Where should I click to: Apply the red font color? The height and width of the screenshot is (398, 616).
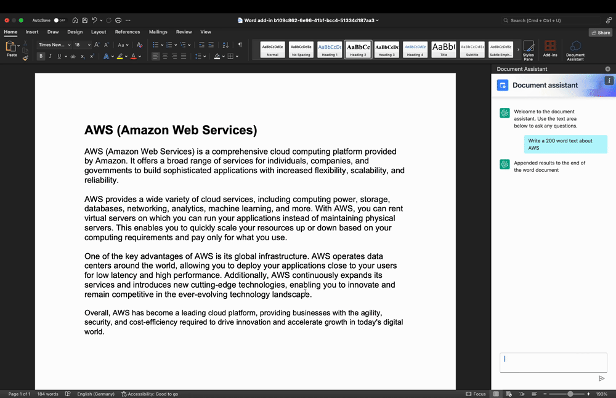click(x=134, y=56)
